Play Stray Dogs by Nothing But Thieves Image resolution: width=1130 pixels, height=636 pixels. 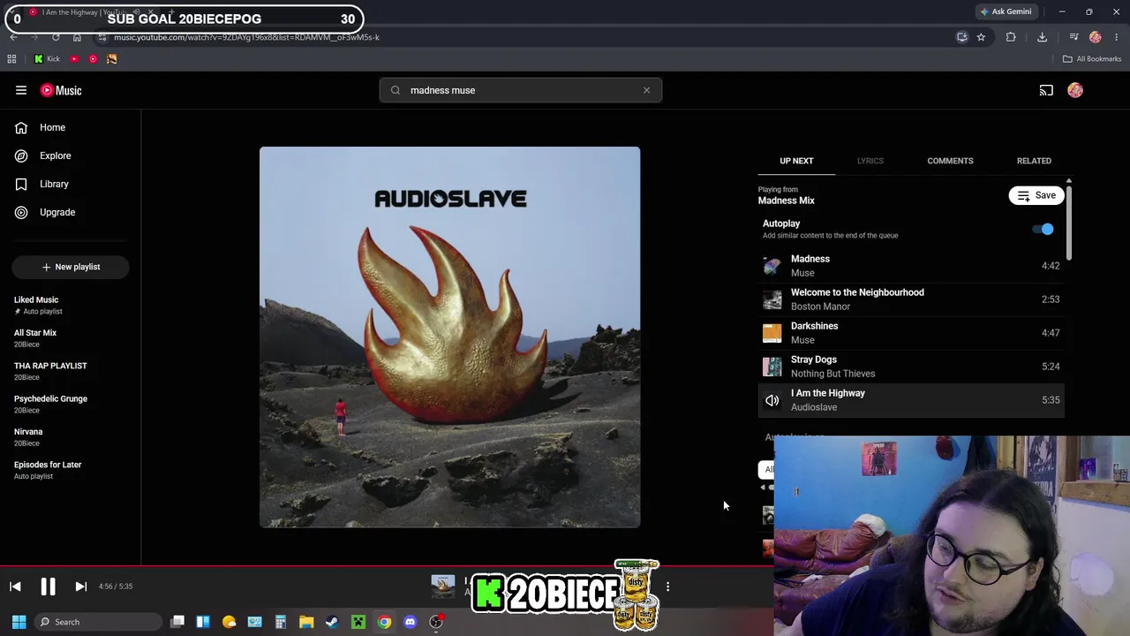(x=911, y=367)
